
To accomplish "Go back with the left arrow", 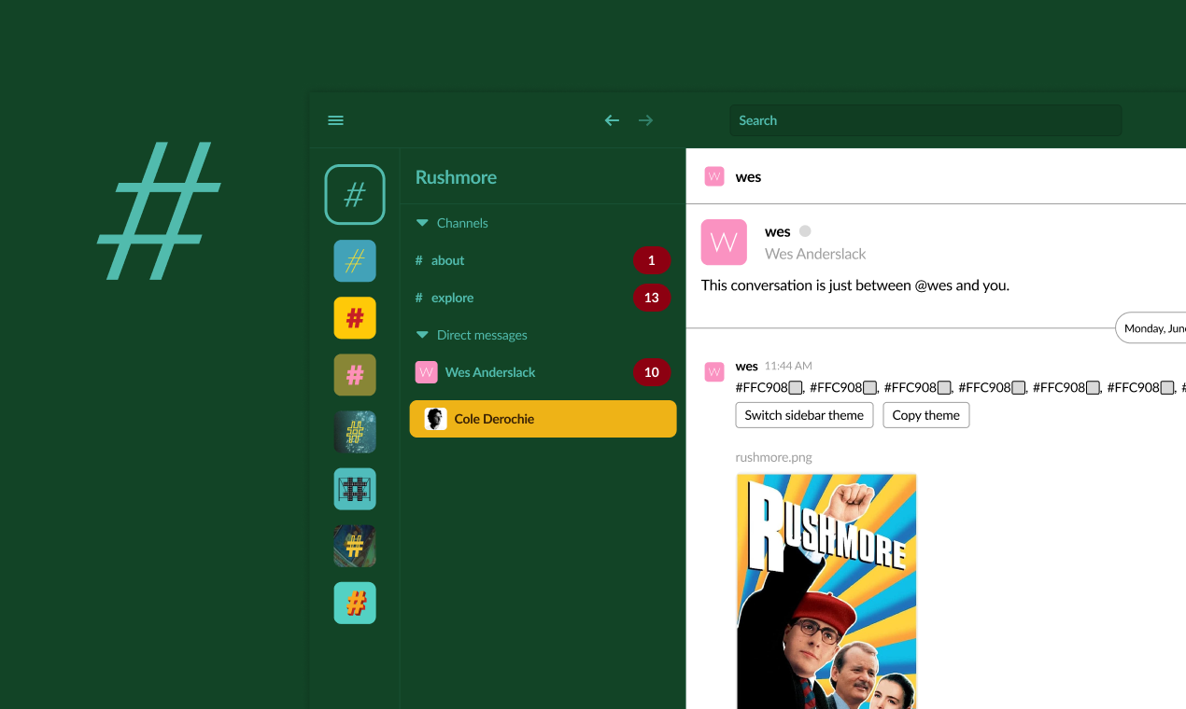I will [612, 120].
